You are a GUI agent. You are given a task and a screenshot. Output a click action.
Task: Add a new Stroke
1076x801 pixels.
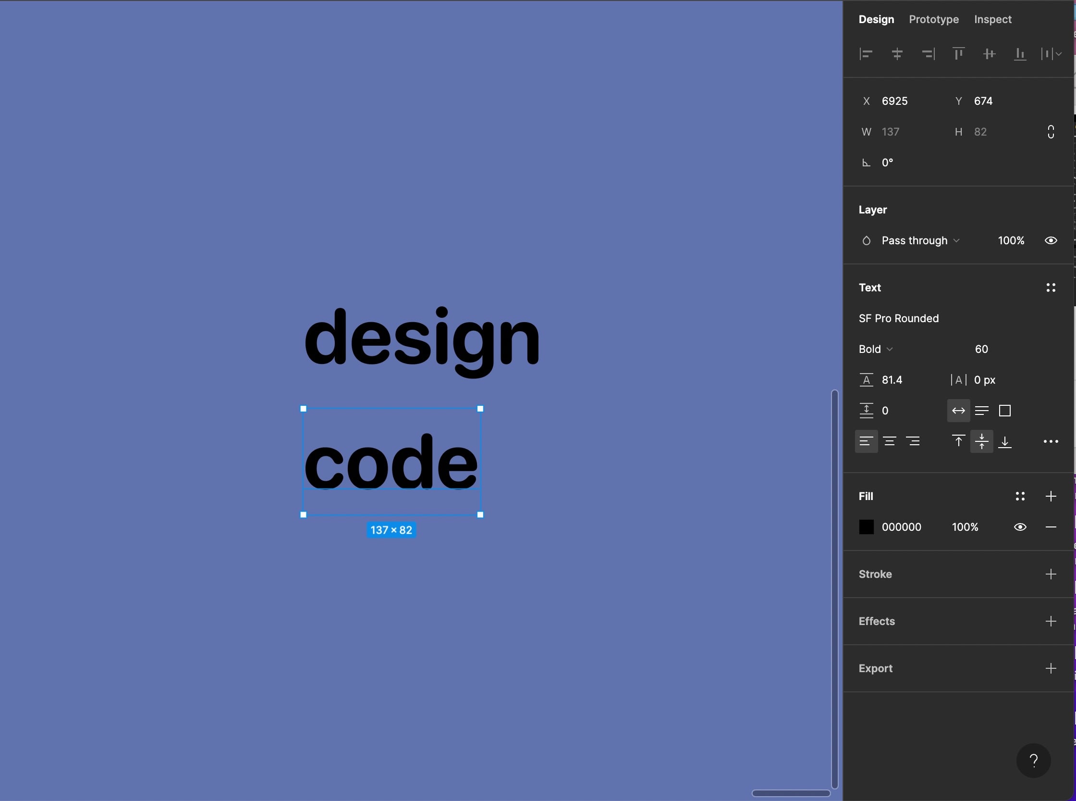coord(1051,574)
